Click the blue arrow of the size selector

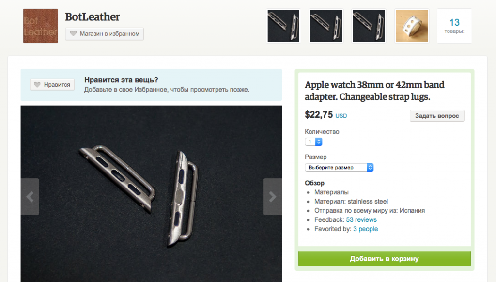pyautogui.click(x=370, y=168)
